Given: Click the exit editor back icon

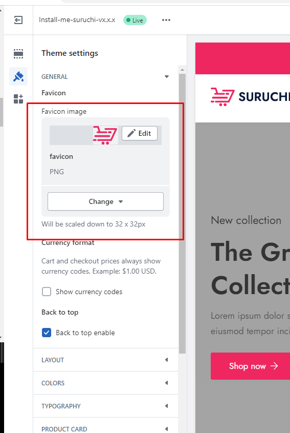Looking at the screenshot, I should pyautogui.click(x=18, y=20).
